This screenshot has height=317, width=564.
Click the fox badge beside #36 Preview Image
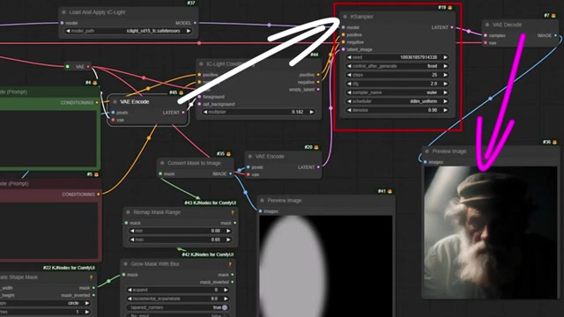click(554, 143)
